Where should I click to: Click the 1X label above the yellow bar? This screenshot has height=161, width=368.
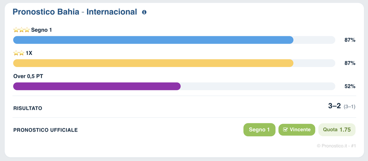[29, 53]
